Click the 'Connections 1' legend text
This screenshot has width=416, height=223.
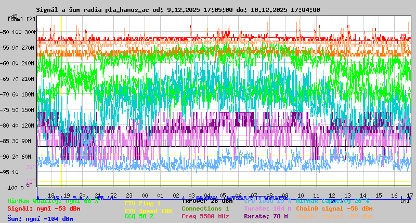(205, 208)
